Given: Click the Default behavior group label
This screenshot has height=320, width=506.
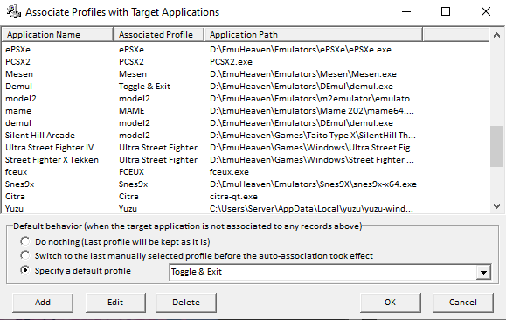Looking at the screenshot, I should click(x=188, y=226).
